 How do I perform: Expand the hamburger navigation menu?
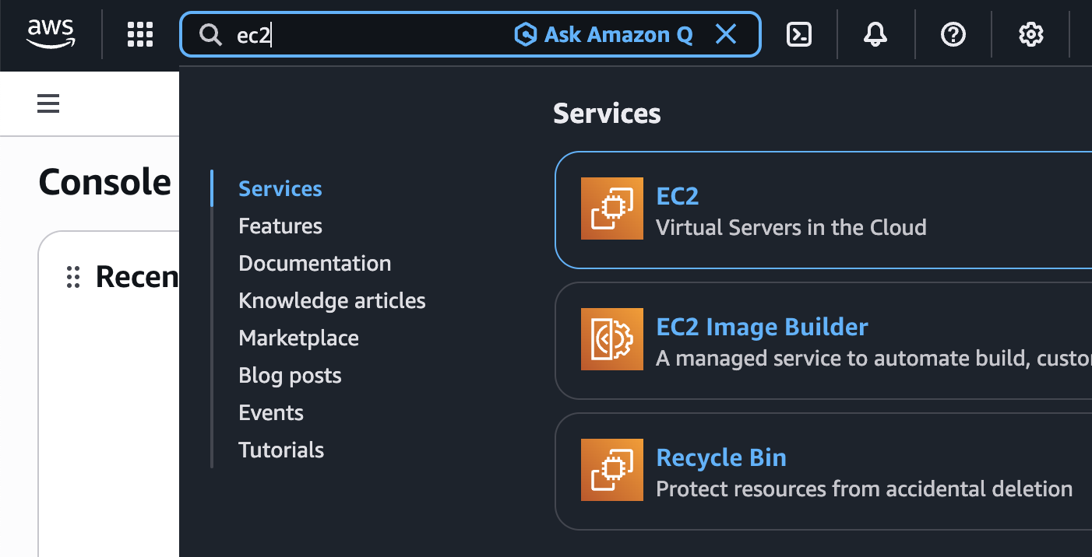pyautogui.click(x=48, y=103)
